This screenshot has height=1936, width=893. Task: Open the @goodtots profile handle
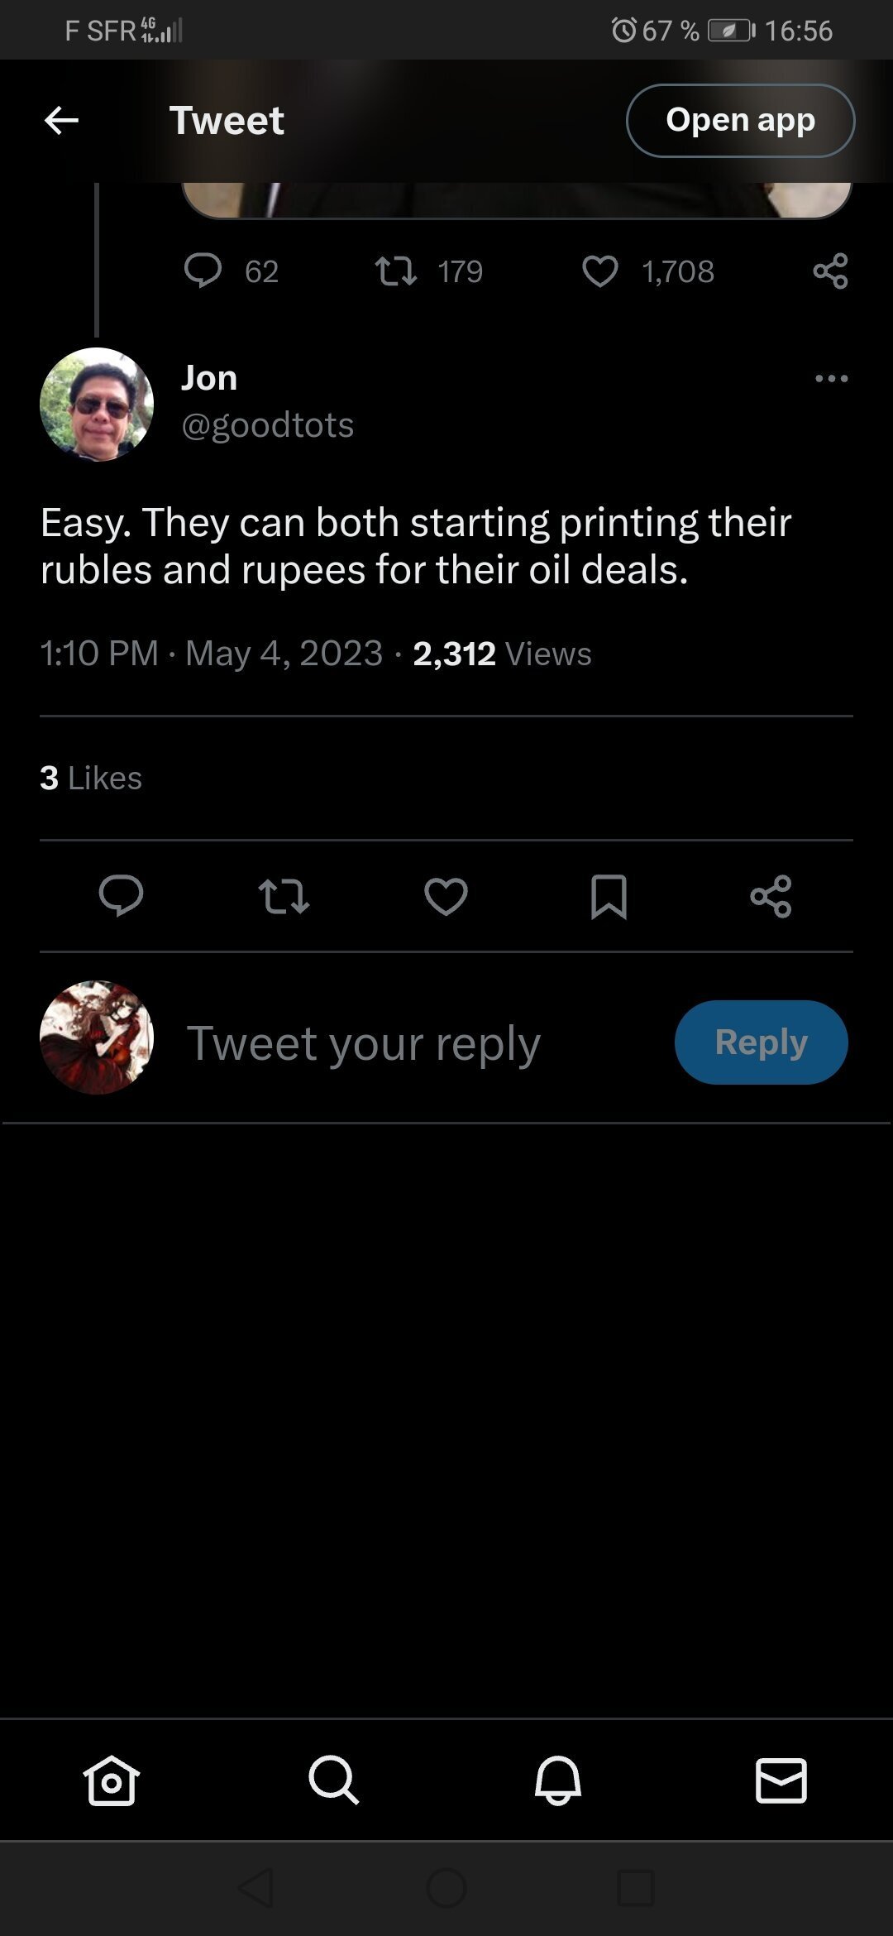point(267,425)
